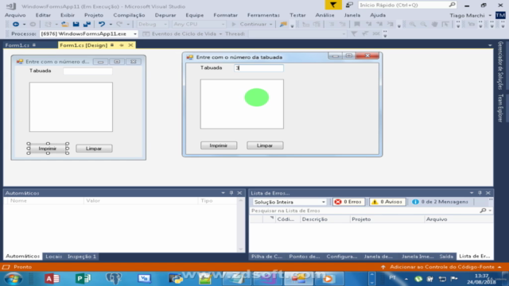
Task: Click the Windows Start orb
Action: [x=14, y=279]
